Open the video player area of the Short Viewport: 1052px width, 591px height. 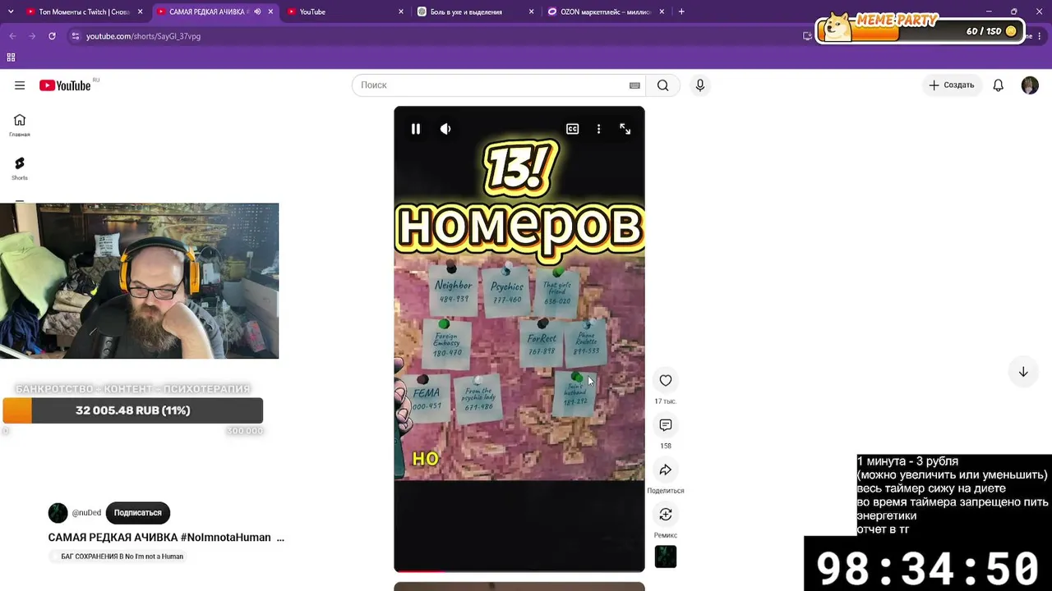(x=519, y=339)
